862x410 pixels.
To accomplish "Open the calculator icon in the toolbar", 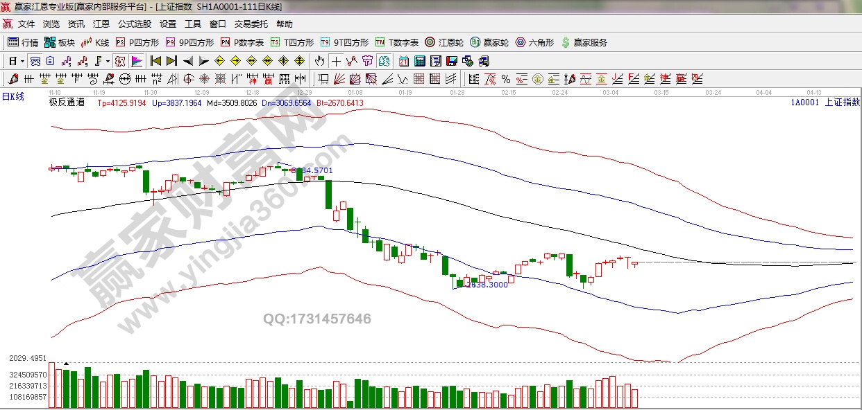I will click(419, 60).
